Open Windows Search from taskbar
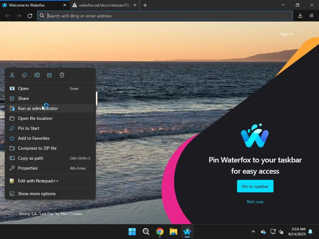The width and height of the screenshot is (319, 239). point(146,232)
